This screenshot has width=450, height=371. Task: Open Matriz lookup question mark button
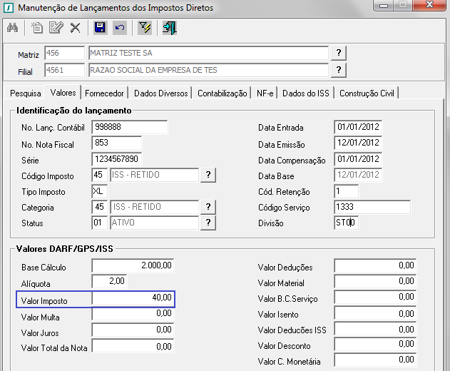click(339, 53)
